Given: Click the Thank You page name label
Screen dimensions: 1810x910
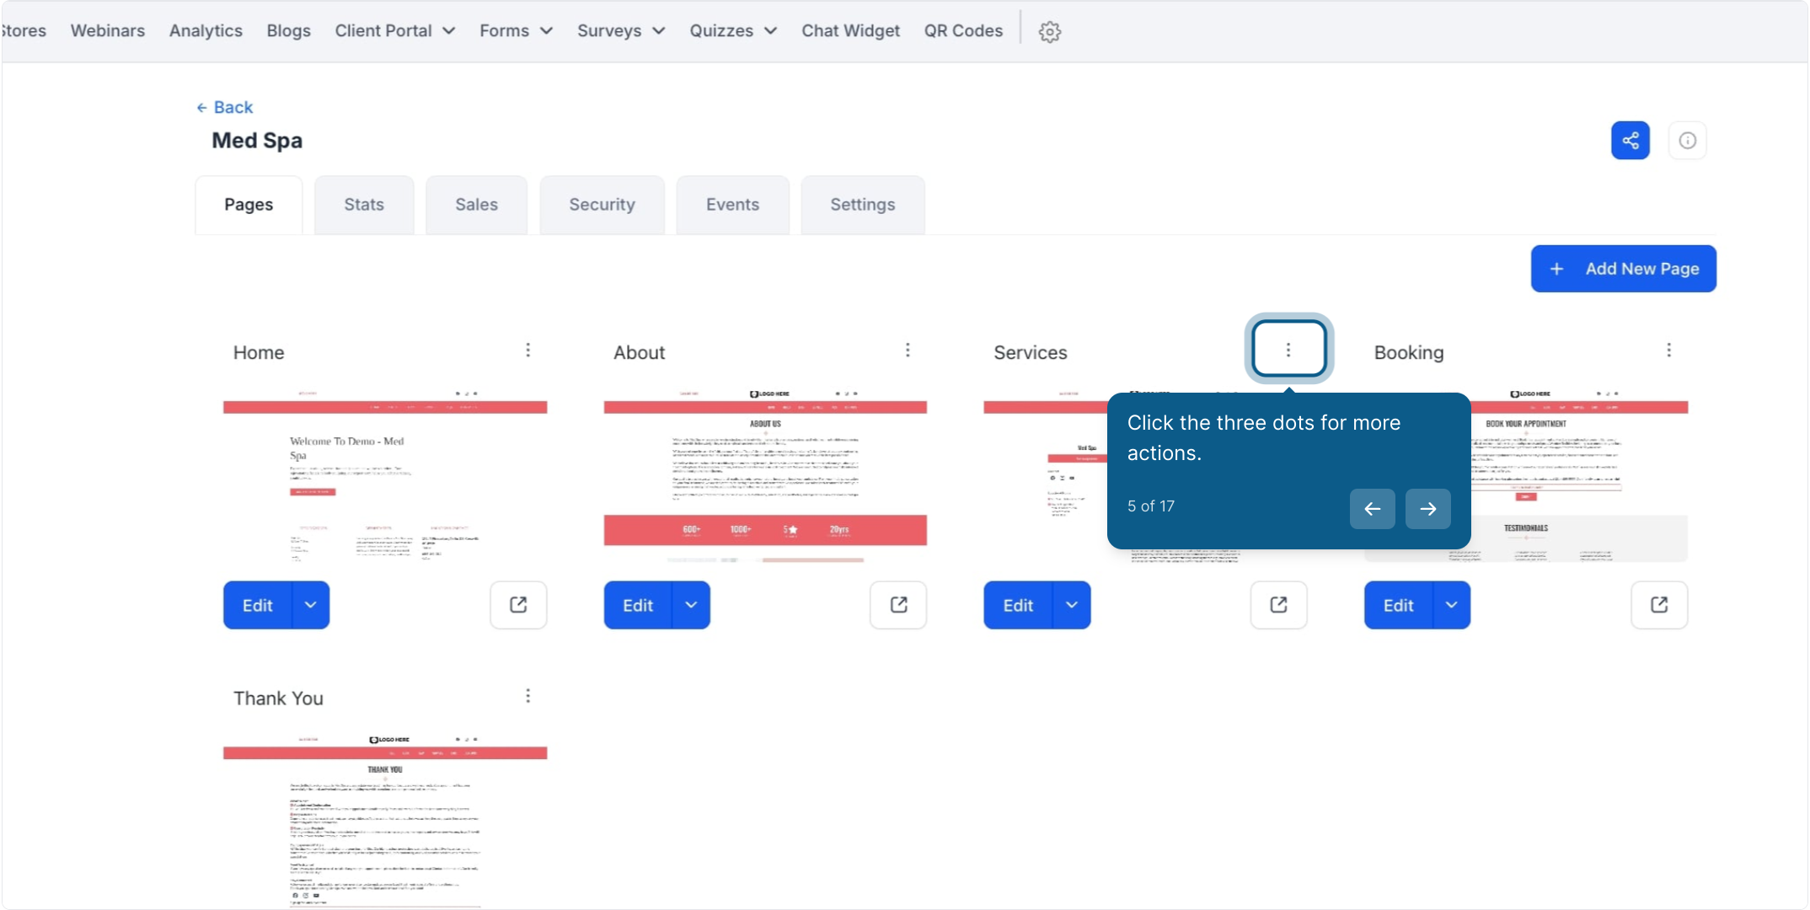Looking at the screenshot, I should [x=278, y=699].
